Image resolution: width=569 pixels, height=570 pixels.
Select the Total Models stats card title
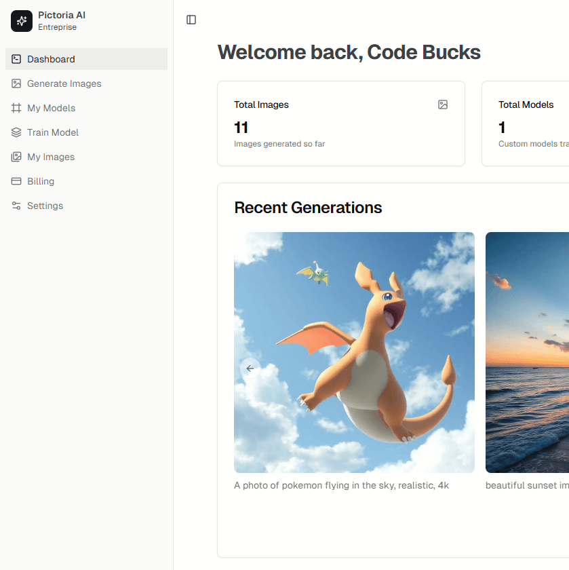click(526, 104)
